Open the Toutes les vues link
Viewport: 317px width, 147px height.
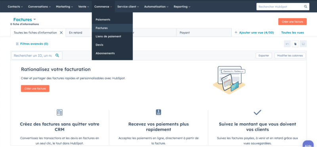[x=292, y=32]
